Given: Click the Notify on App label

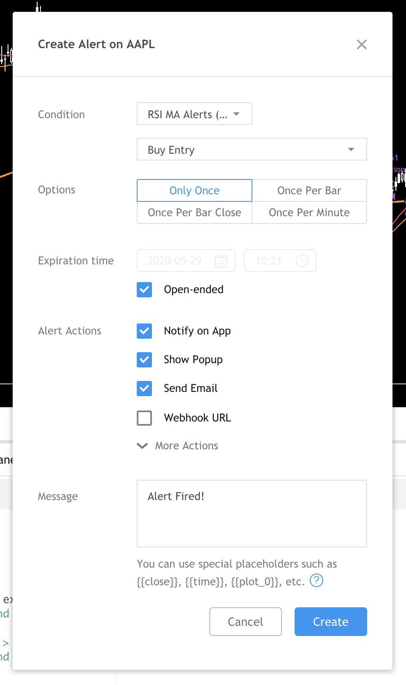Looking at the screenshot, I should [198, 331].
